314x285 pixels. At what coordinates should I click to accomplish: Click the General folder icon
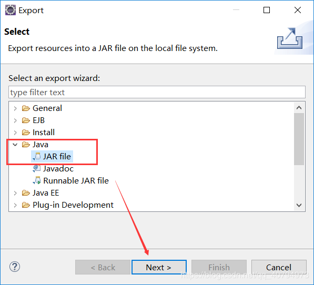(x=26, y=108)
